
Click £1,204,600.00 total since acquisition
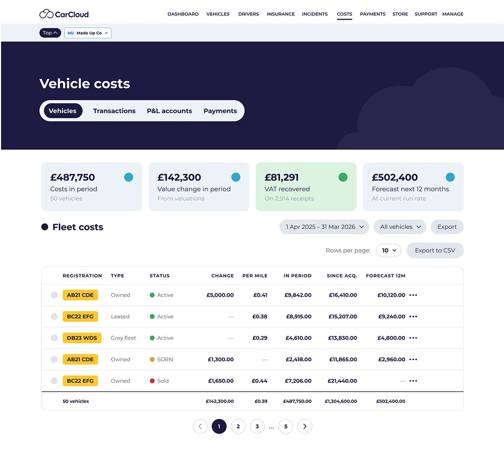pyautogui.click(x=341, y=401)
